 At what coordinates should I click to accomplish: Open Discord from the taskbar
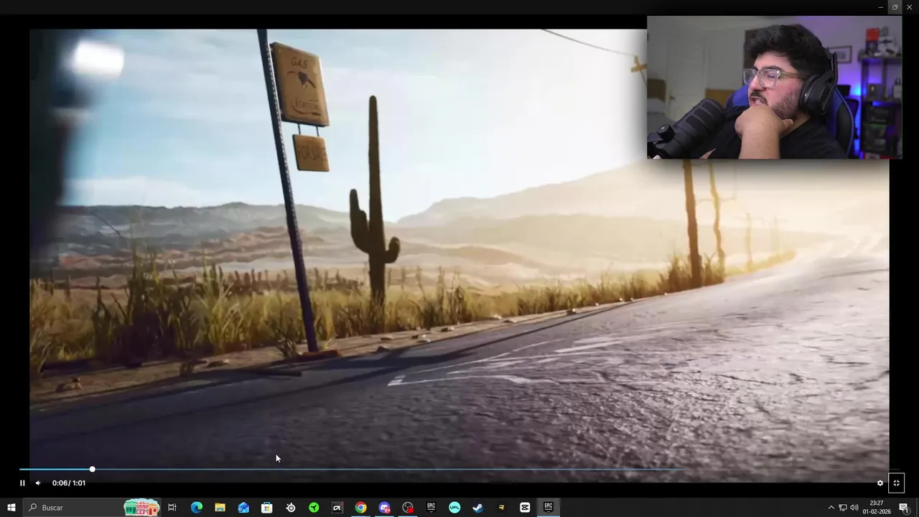click(x=384, y=508)
